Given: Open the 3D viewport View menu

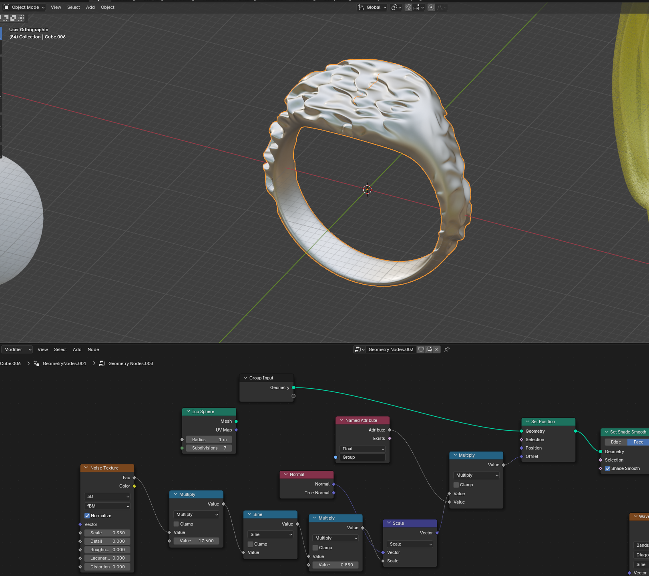Looking at the screenshot, I should (56, 7).
